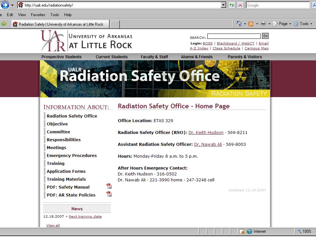Open the navigation history dropdown arrow
The width and height of the screenshot is (316, 237).
pos(12,5)
